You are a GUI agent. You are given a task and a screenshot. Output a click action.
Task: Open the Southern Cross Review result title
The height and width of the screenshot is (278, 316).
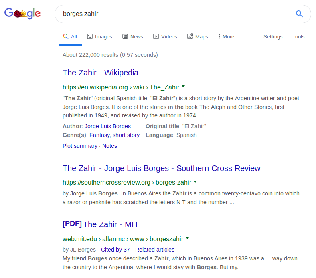(x=162, y=168)
